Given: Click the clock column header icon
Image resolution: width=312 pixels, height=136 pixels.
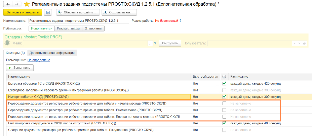Looking at the screenshot, I should (224, 76).
